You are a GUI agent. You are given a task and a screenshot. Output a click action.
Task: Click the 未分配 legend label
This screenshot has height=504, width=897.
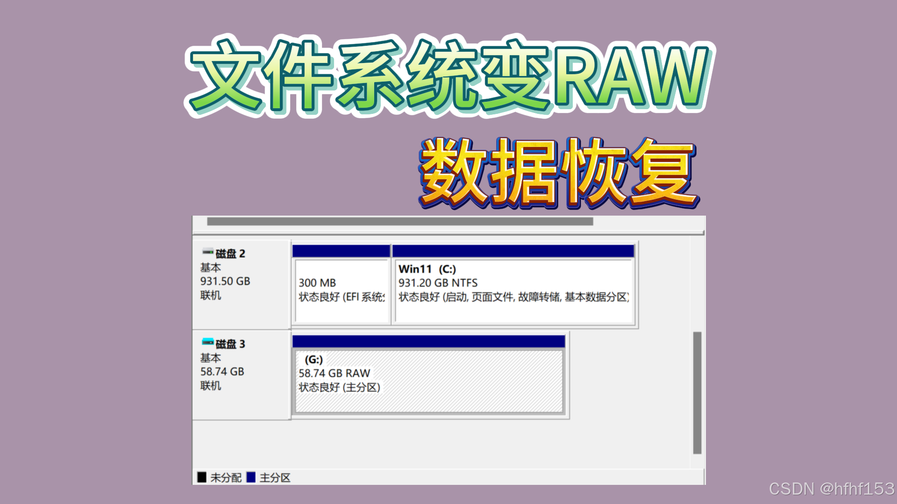point(226,477)
